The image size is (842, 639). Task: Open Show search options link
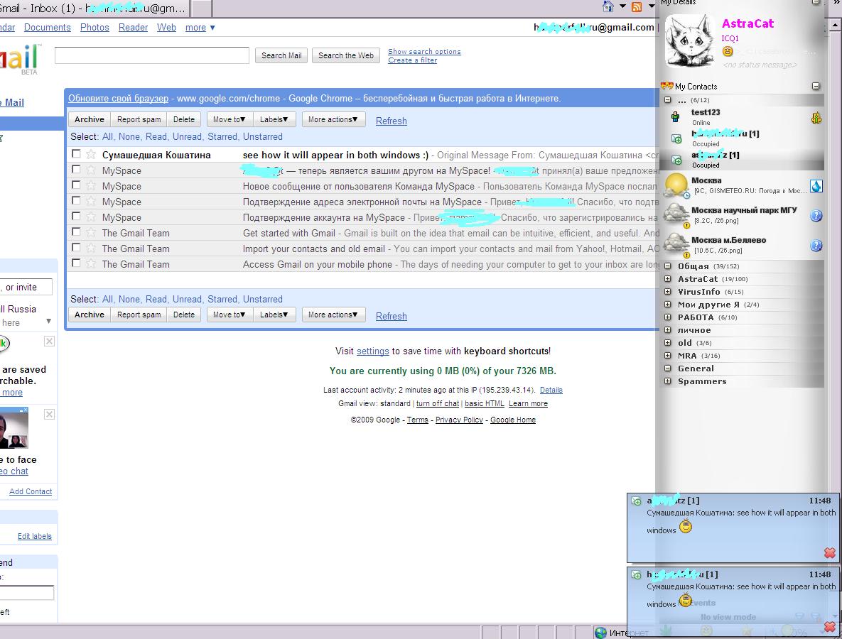tap(424, 52)
